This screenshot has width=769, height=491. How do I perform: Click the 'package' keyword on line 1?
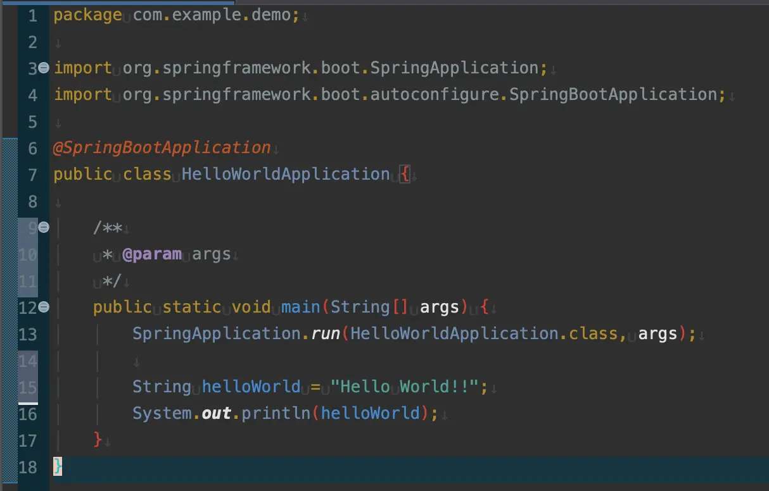click(88, 15)
